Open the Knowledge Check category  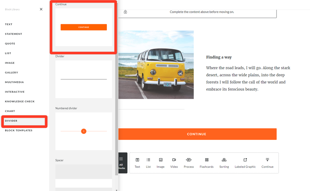20,101
